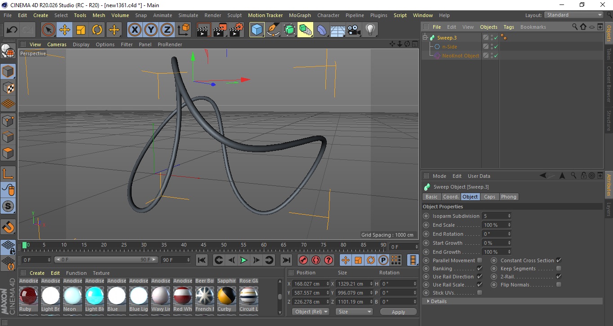The height and width of the screenshot is (326, 613).
Task: Disable Use Rail Direction checkbox
Action: (x=480, y=277)
